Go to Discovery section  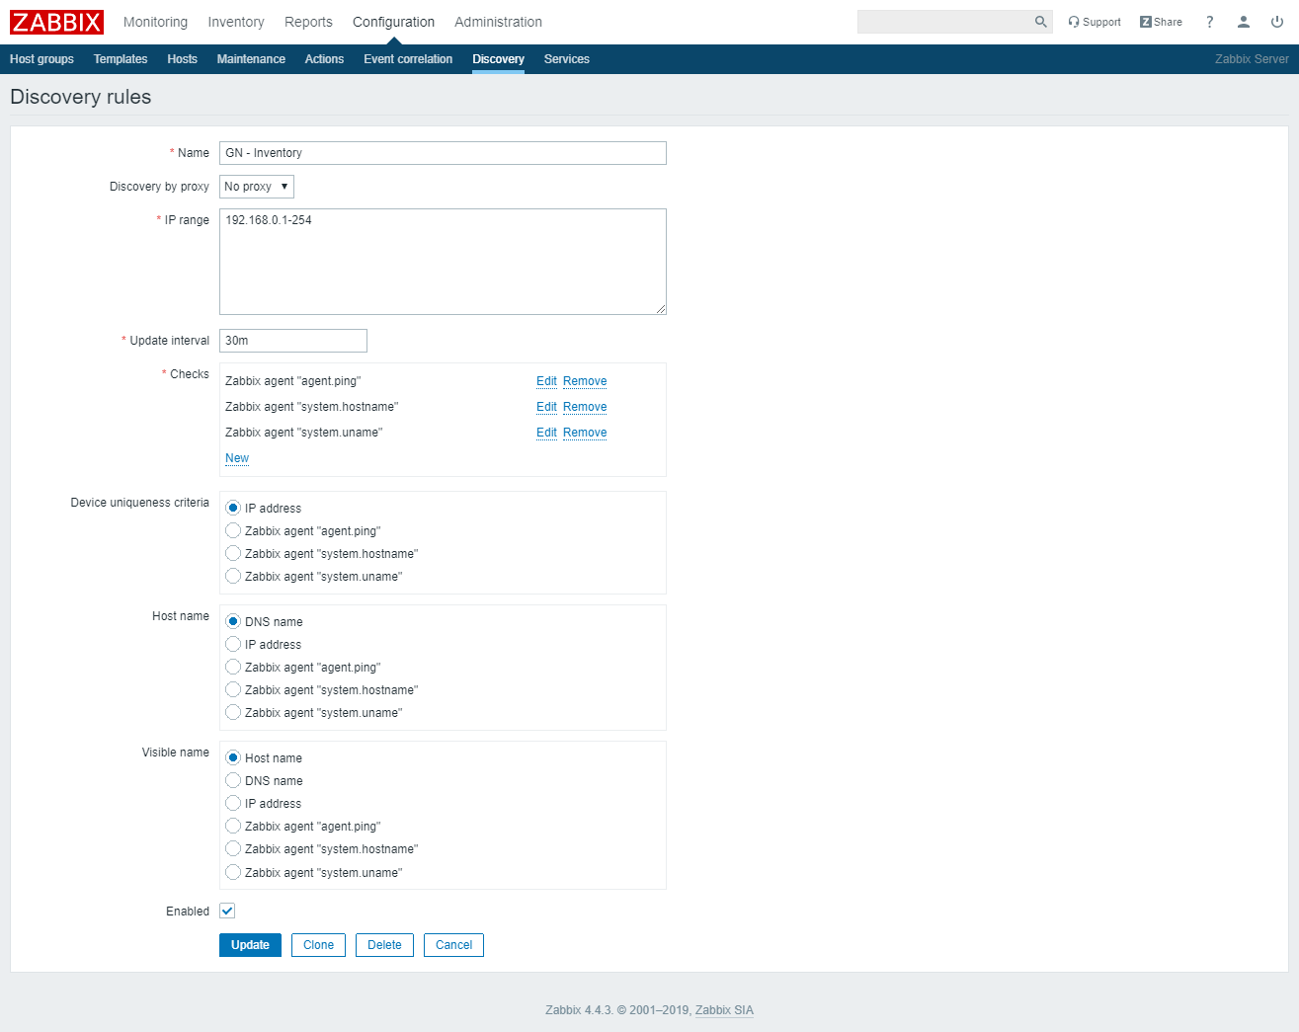click(x=498, y=59)
